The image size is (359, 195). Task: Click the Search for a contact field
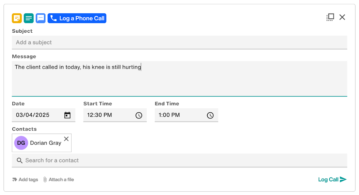[179, 160]
